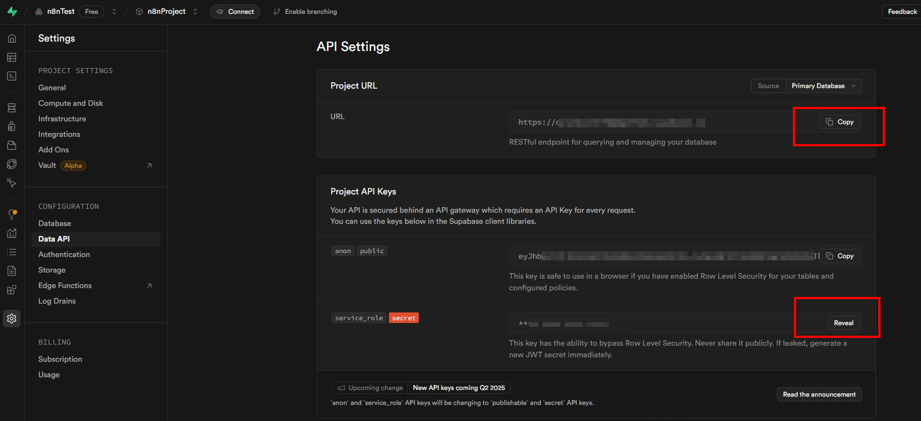Open the Database icon in sidebar
Image resolution: width=921 pixels, height=421 pixels.
click(x=12, y=107)
